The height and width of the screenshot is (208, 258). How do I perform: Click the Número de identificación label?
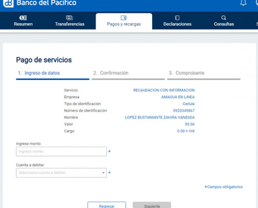[85, 110]
